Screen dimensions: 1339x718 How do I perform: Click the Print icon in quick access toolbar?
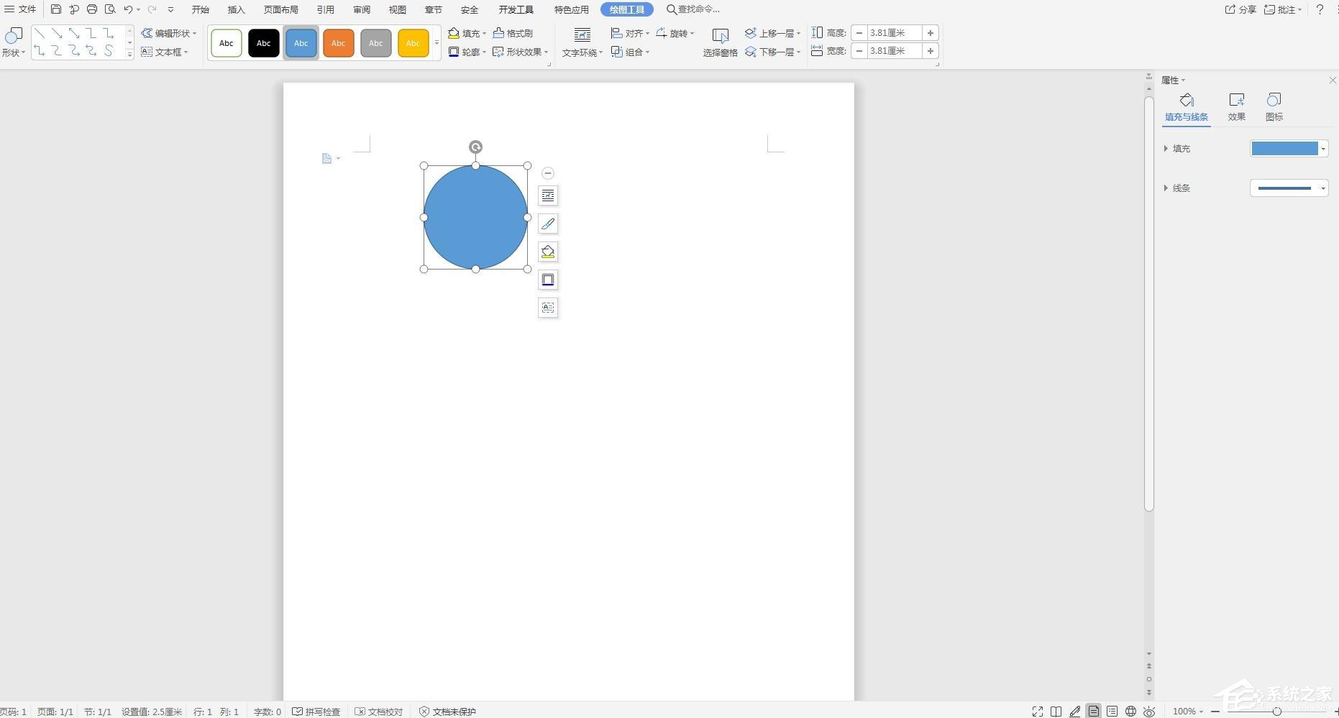(92, 9)
